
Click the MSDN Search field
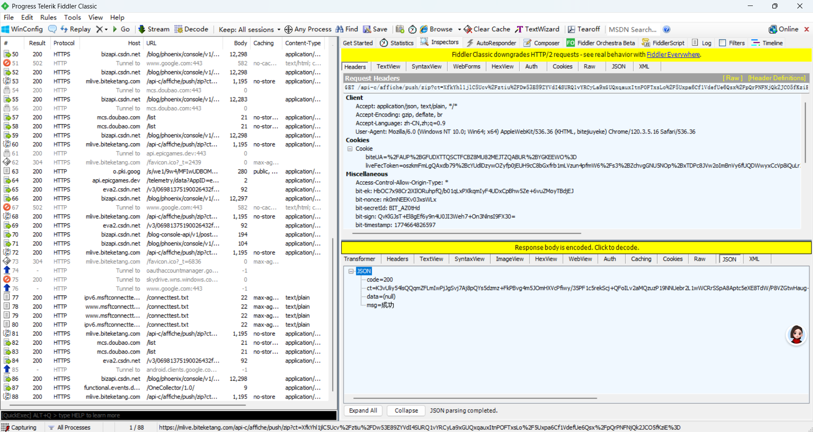633,29
